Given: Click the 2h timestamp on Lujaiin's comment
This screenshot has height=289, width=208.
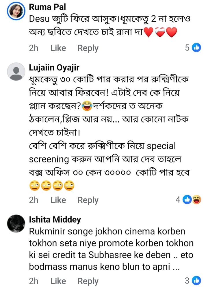Looking at the screenshot, I should tap(34, 200).
